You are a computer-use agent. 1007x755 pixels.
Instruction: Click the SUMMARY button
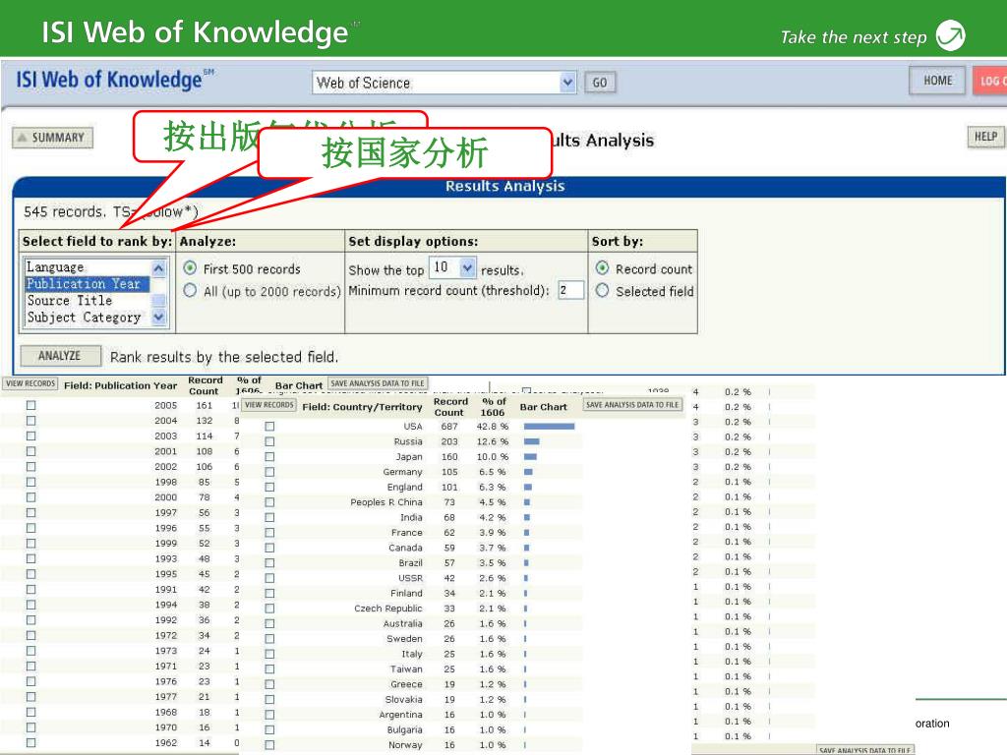tap(53, 138)
